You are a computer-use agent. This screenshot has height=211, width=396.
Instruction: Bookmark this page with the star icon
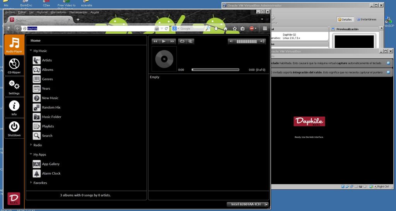click(235, 29)
